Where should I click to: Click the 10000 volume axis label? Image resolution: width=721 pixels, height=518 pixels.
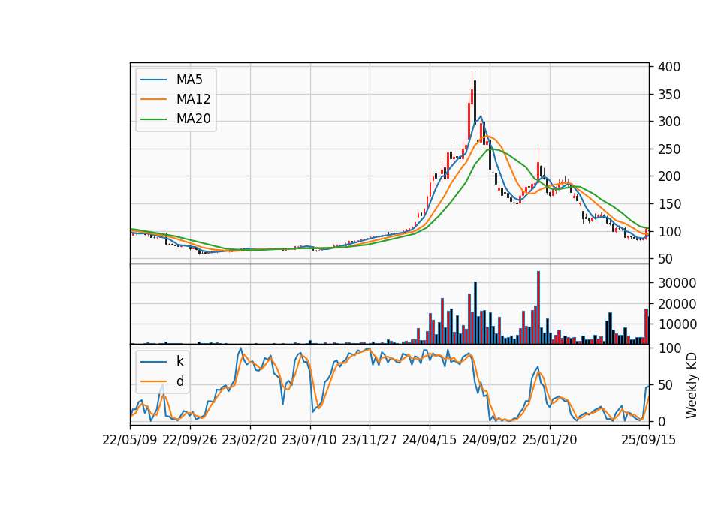point(677,324)
